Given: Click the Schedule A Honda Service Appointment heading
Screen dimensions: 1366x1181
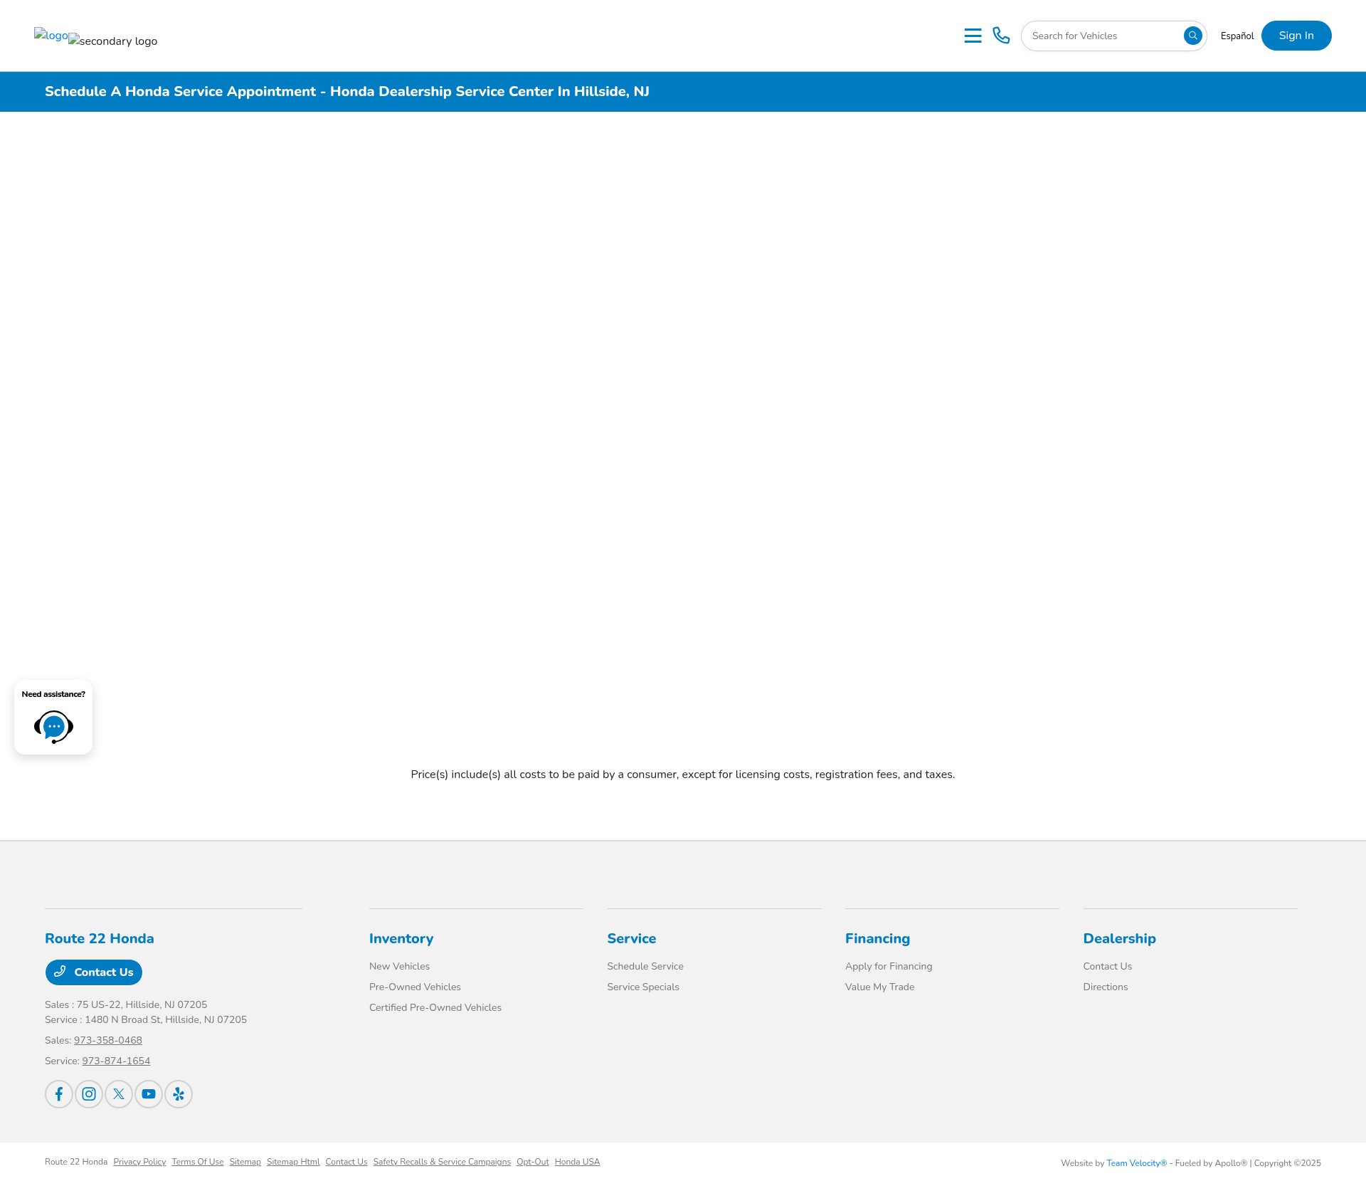Looking at the screenshot, I should 347,91.
